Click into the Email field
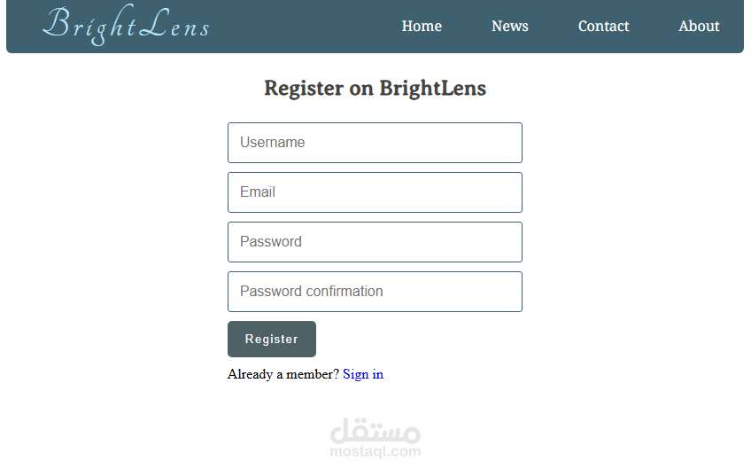The height and width of the screenshot is (469, 751). [x=375, y=192]
